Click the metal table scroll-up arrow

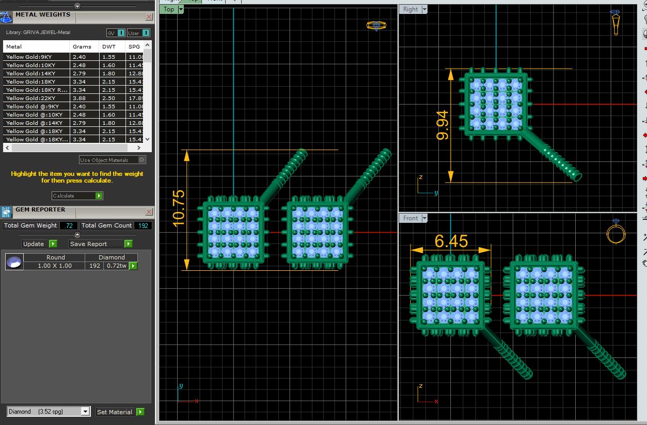(x=147, y=45)
